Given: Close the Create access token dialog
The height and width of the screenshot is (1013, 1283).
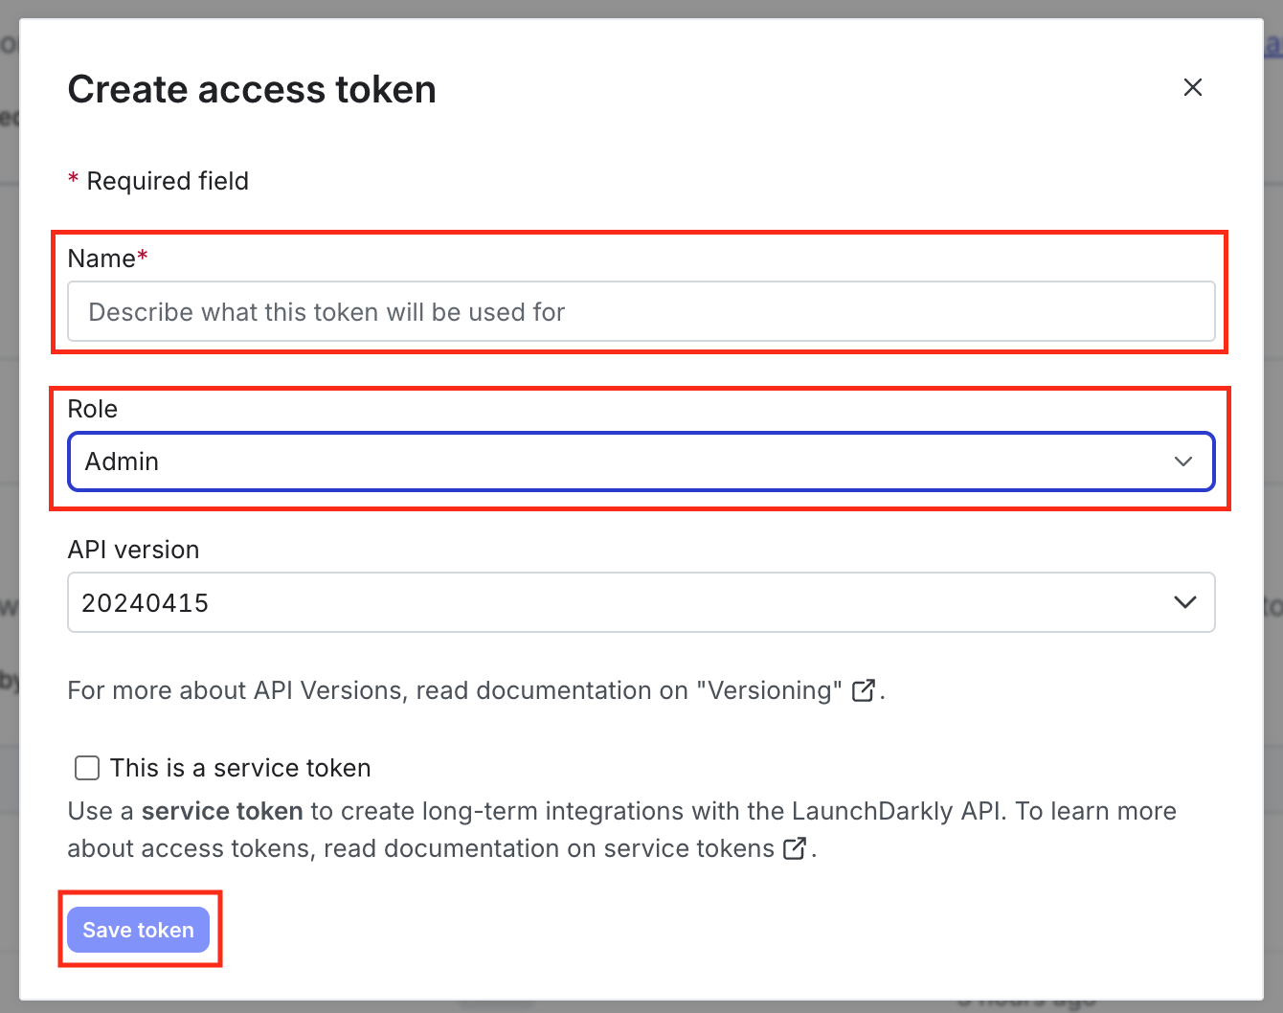Looking at the screenshot, I should (1192, 87).
